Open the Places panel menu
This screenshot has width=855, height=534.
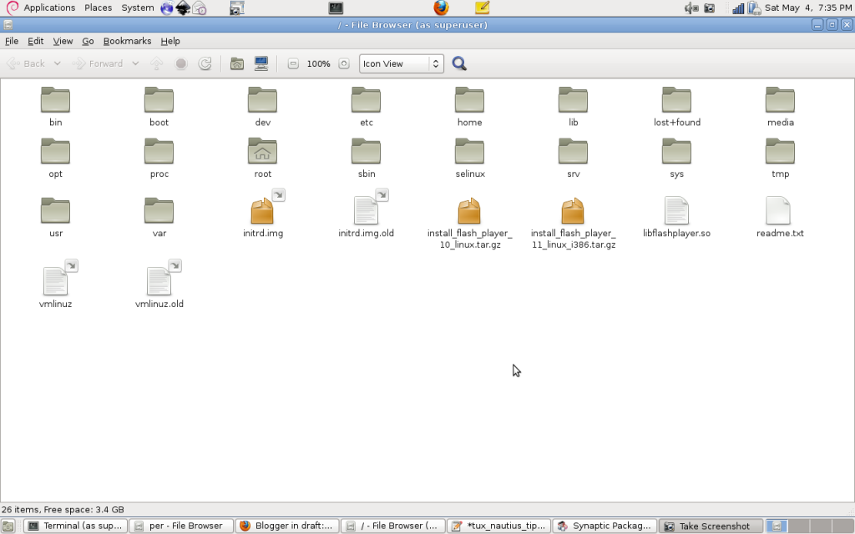(99, 8)
